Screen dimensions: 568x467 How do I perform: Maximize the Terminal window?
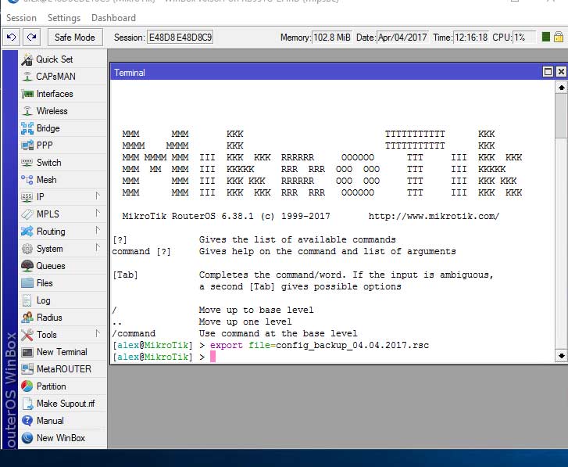coord(548,72)
